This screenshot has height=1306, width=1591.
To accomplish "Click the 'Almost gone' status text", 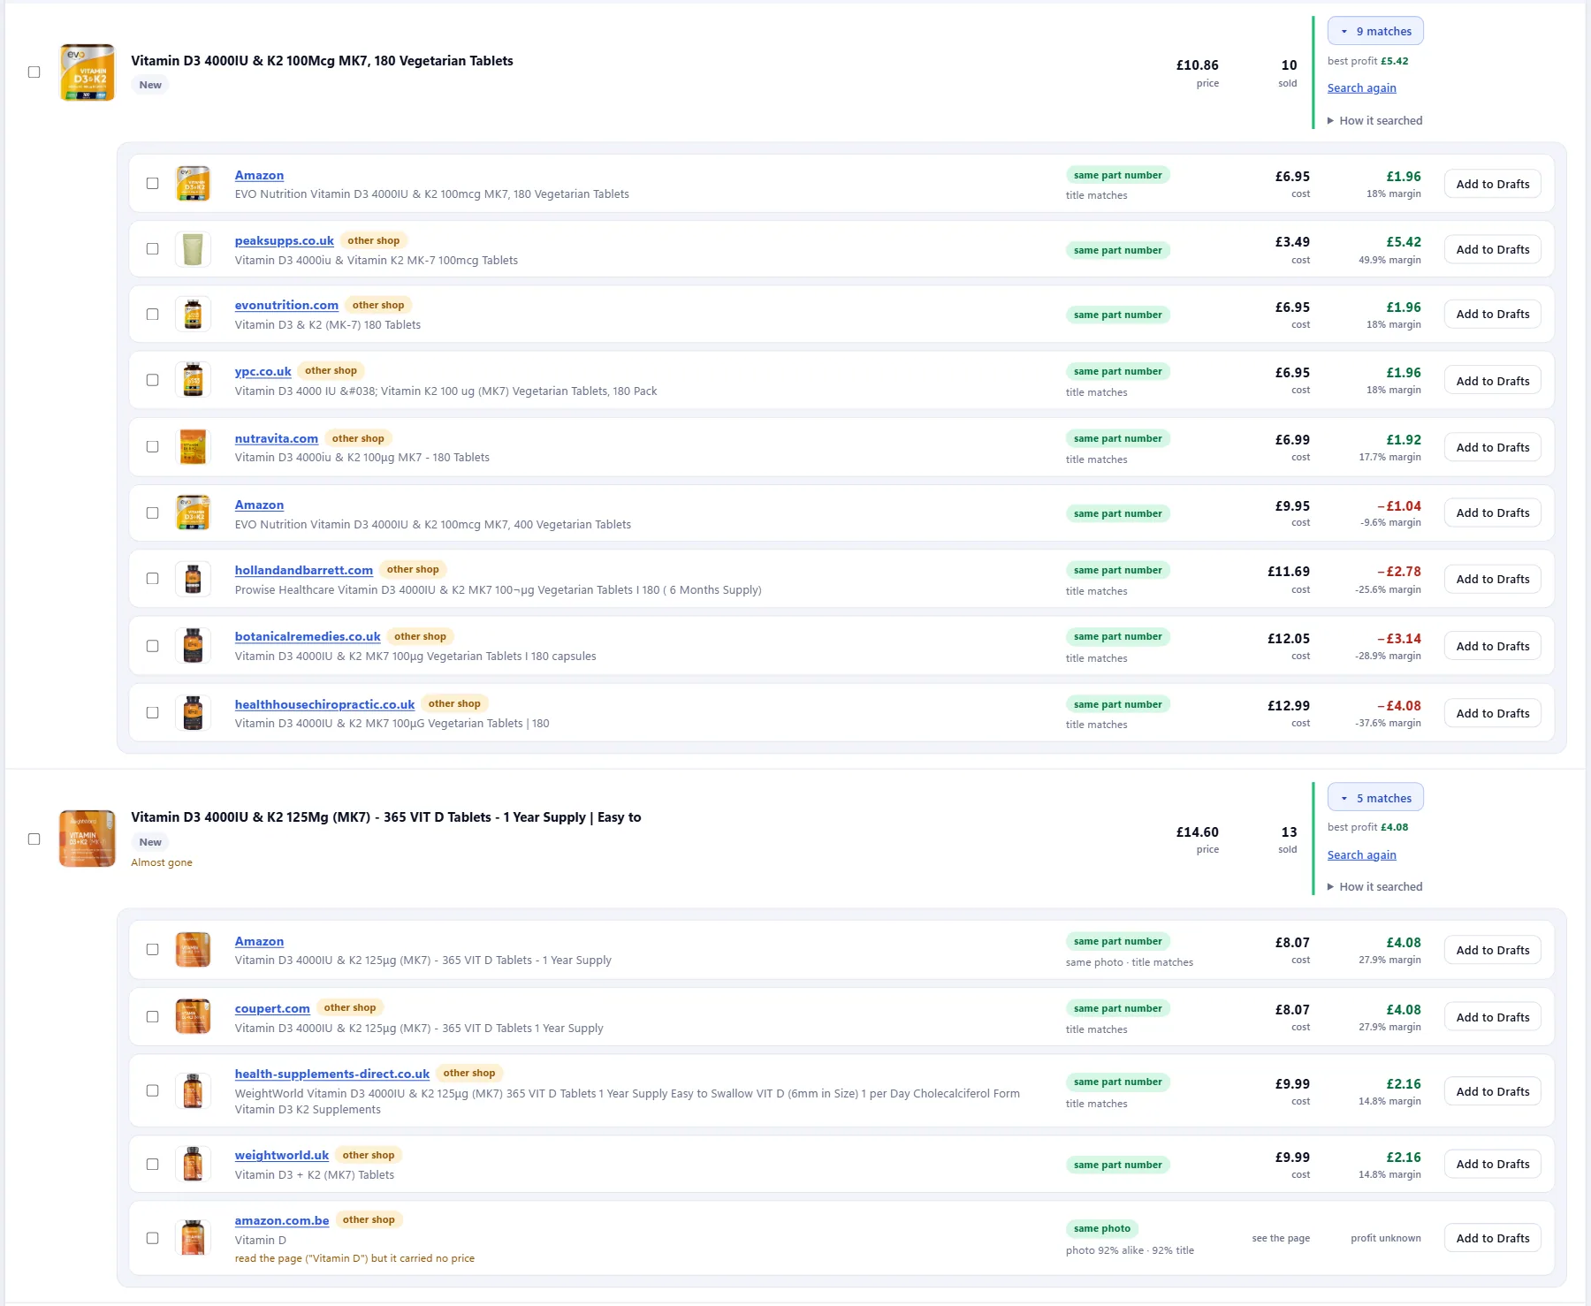I will [162, 862].
